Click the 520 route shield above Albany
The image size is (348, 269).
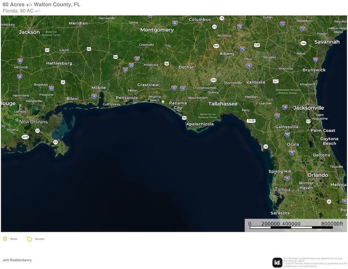tap(216, 46)
